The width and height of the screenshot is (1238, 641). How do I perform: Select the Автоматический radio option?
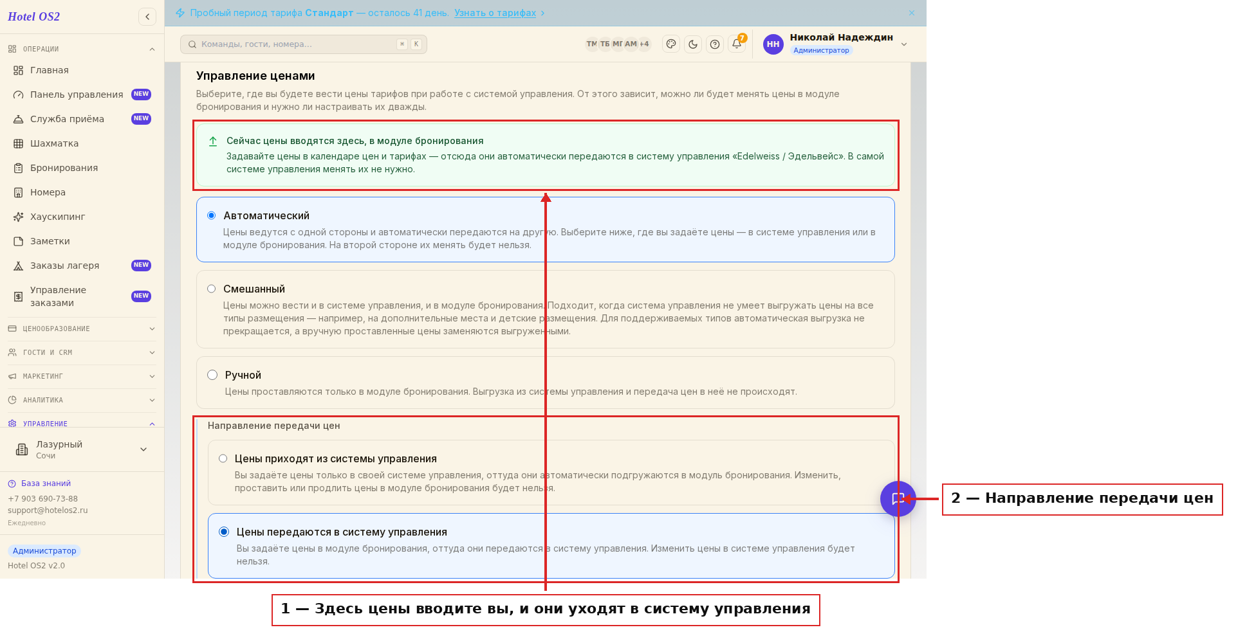211,216
